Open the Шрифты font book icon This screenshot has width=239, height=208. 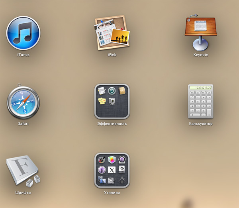[23, 171]
